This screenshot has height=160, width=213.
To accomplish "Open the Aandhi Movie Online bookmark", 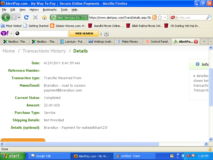I will (106, 26).
